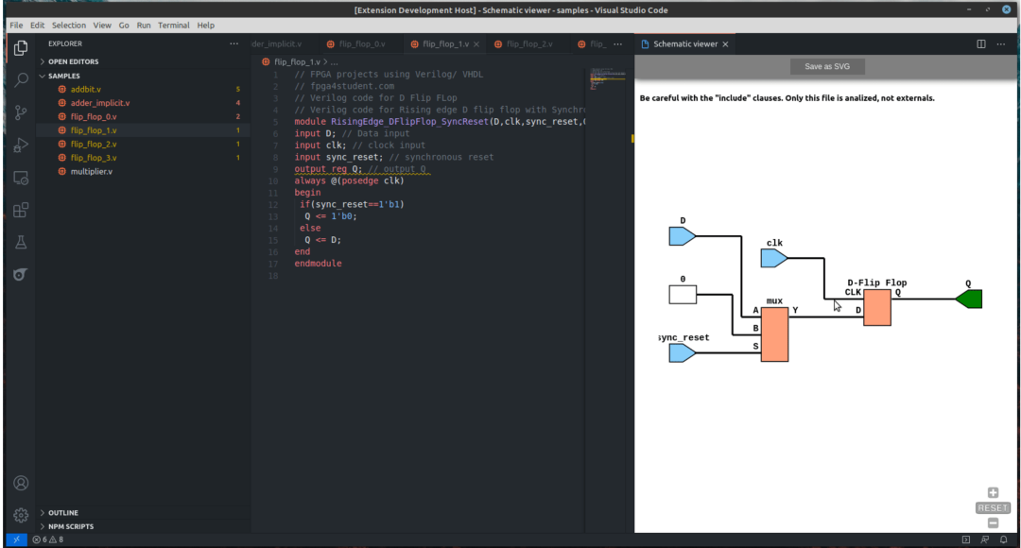
Task: Switch to the flip_flop_2.v tab
Action: 528,44
